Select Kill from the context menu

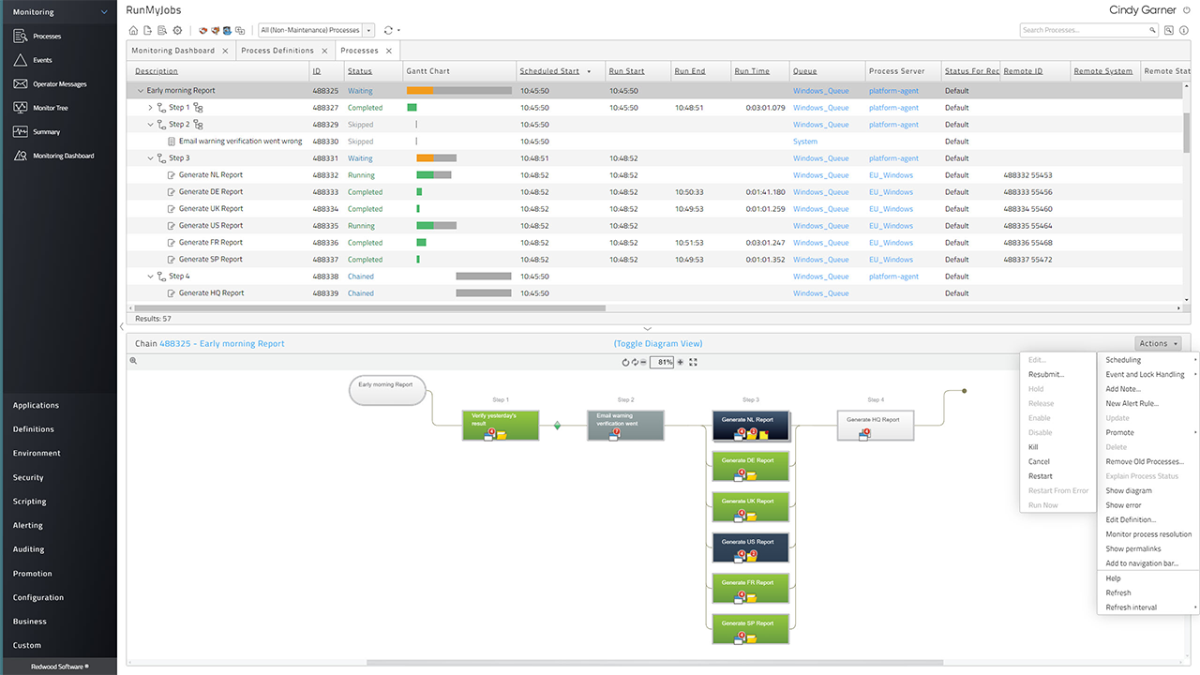click(x=1033, y=447)
